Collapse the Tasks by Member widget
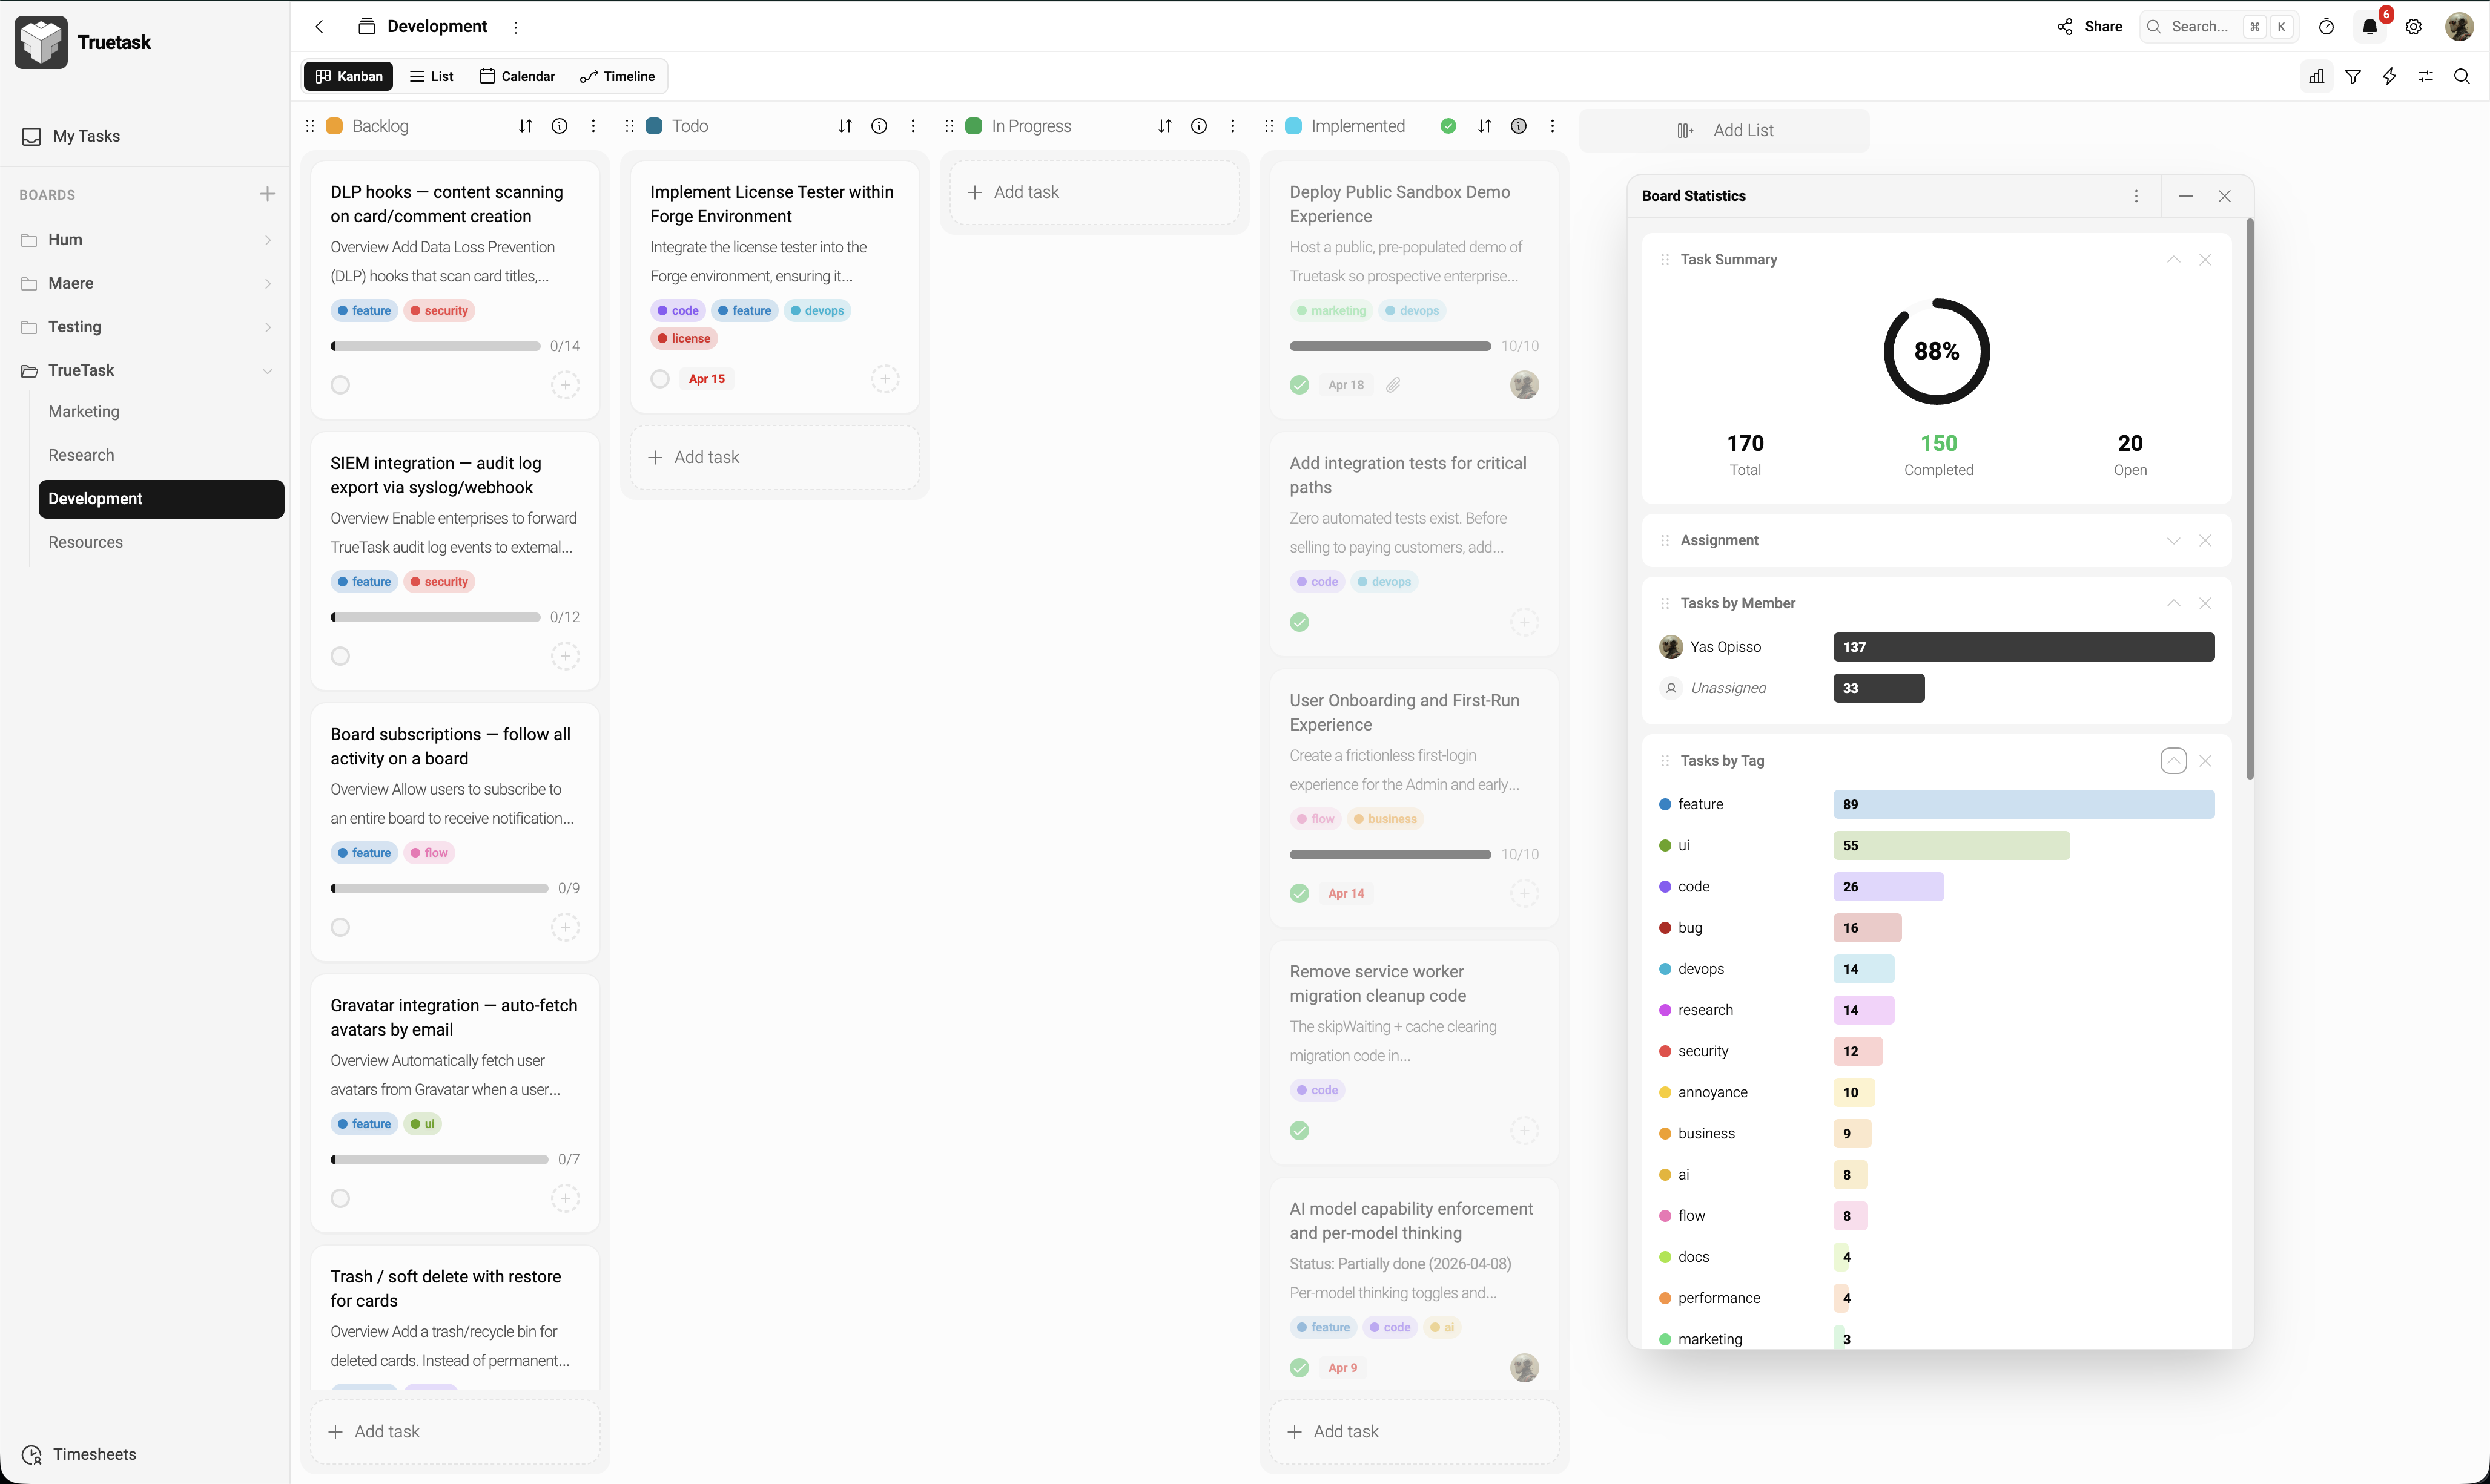The width and height of the screenshot is (2490, 1484). tap(2173, 604)
